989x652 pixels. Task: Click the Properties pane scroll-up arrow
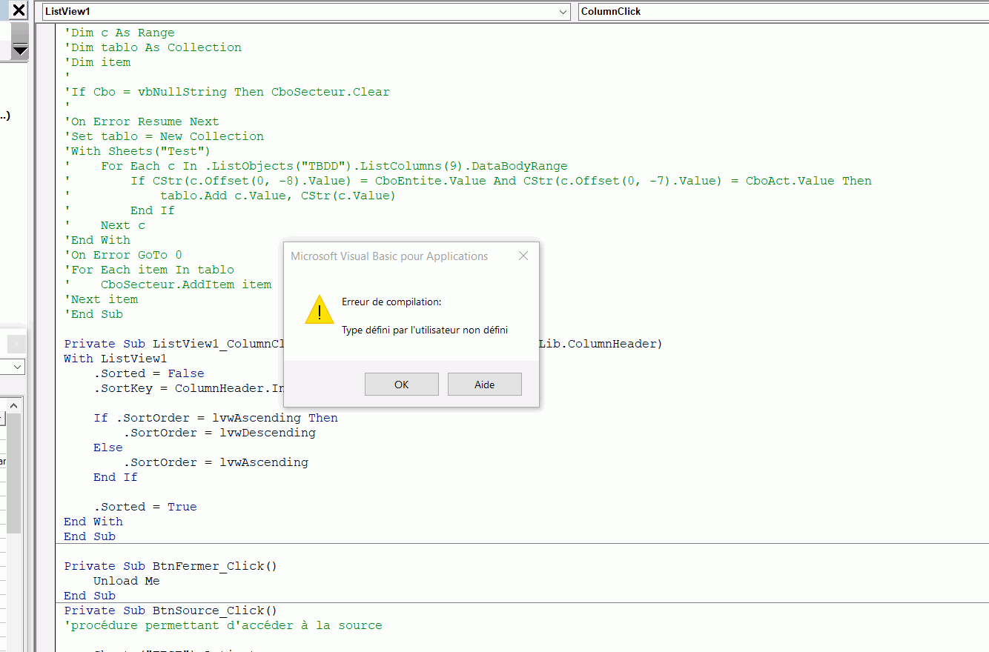point(15,406)
